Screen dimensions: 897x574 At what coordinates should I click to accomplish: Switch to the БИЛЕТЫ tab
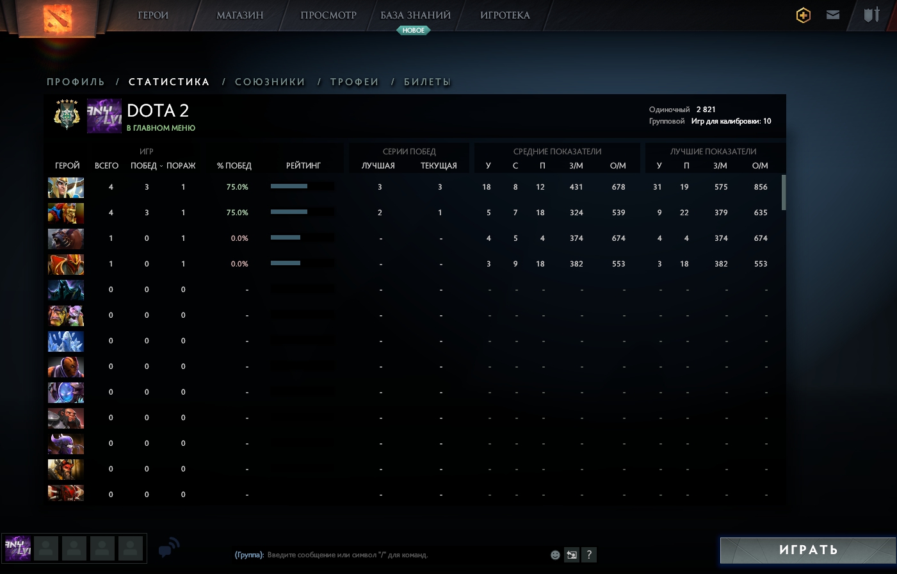coord(428,82)
